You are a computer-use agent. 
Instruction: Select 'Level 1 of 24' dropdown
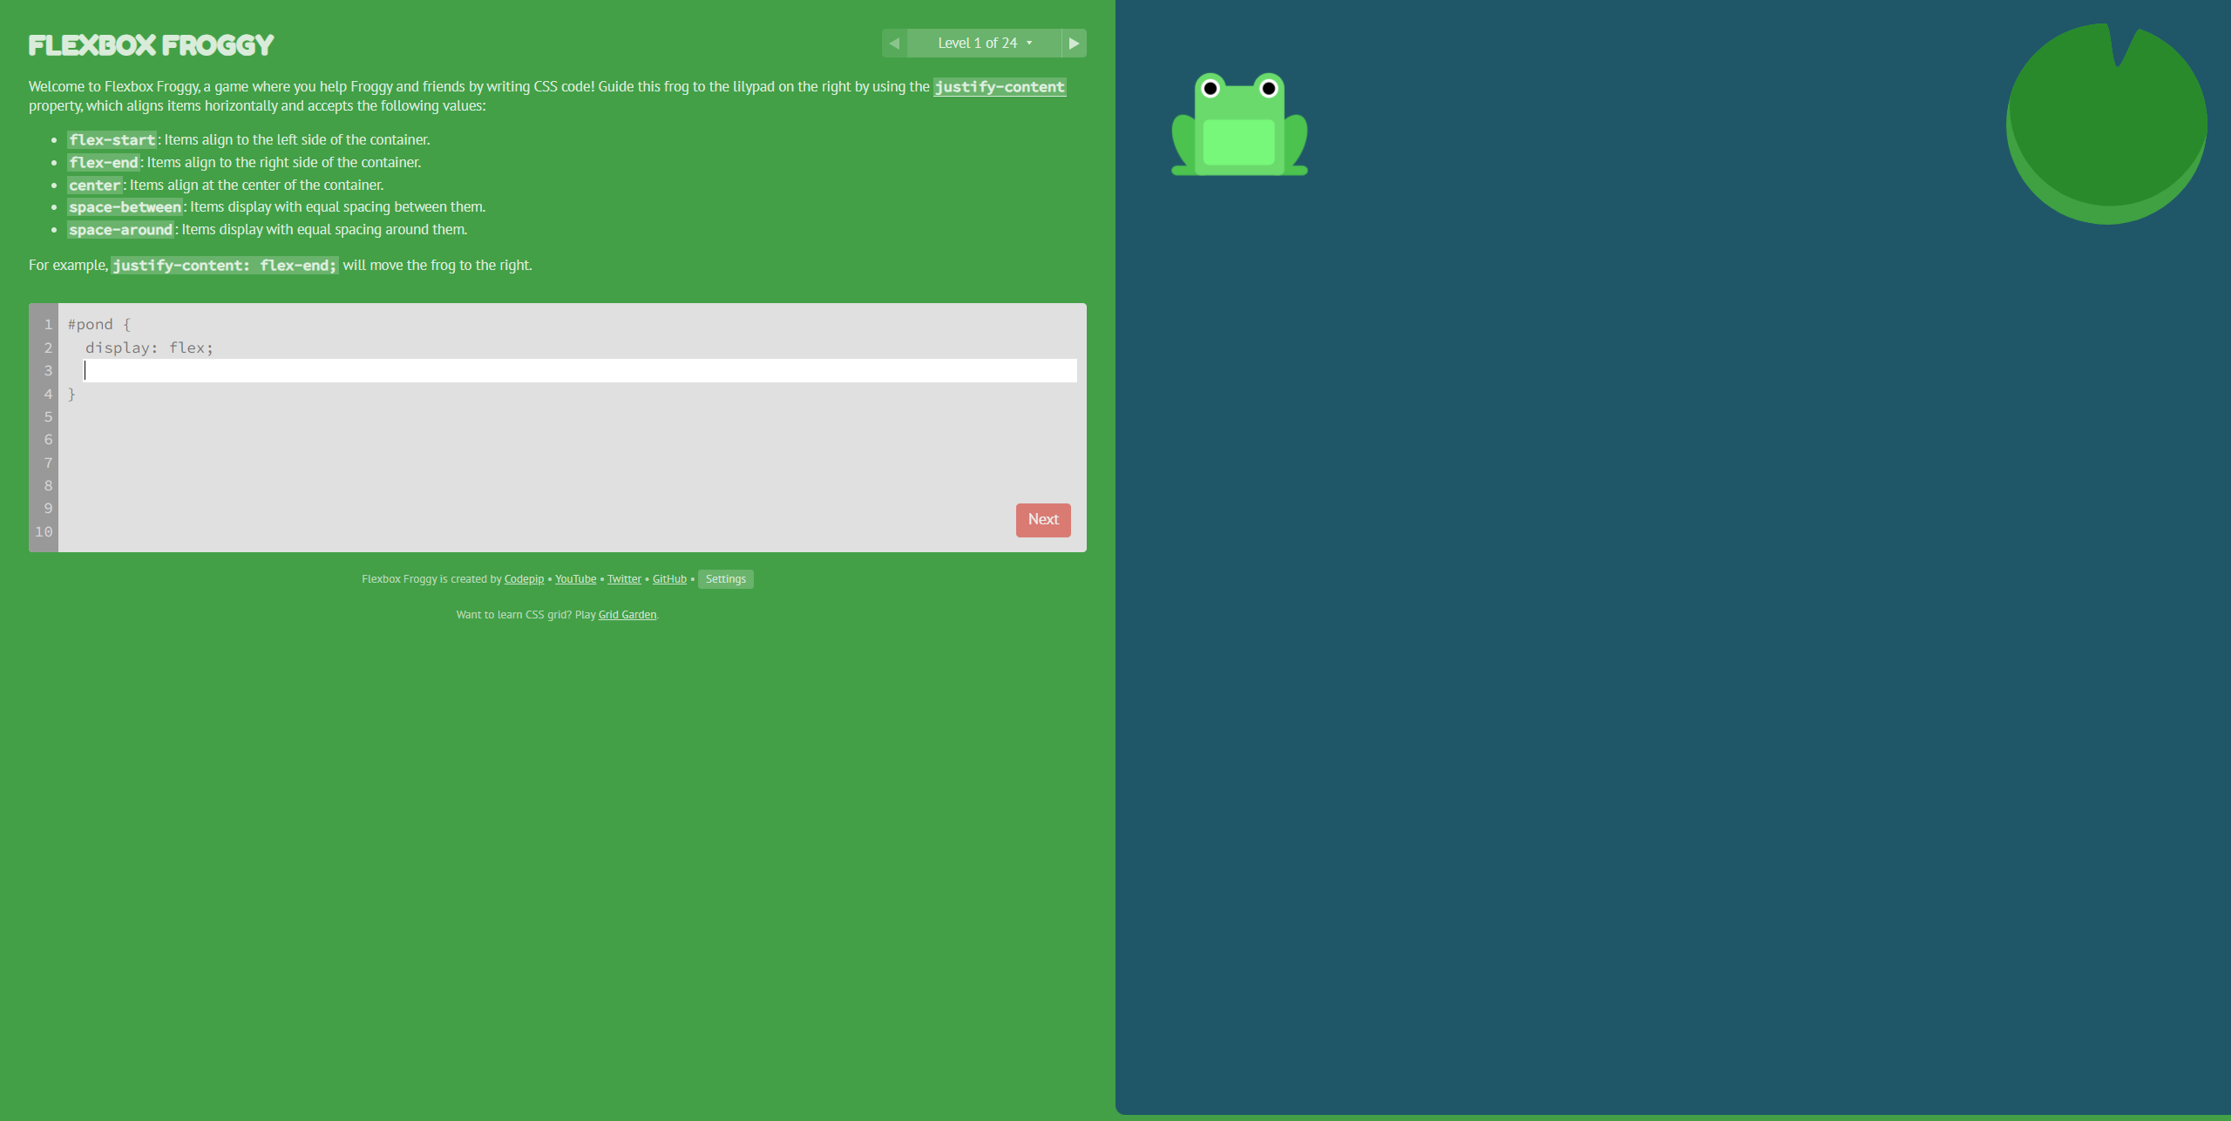coord(984,43)
